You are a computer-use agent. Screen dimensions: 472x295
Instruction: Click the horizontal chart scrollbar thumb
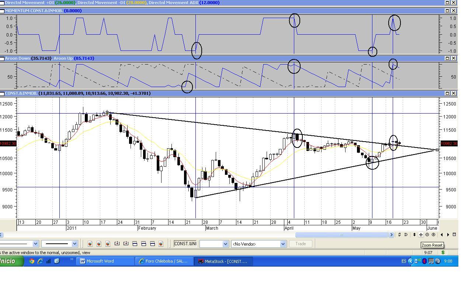[341, 235]
